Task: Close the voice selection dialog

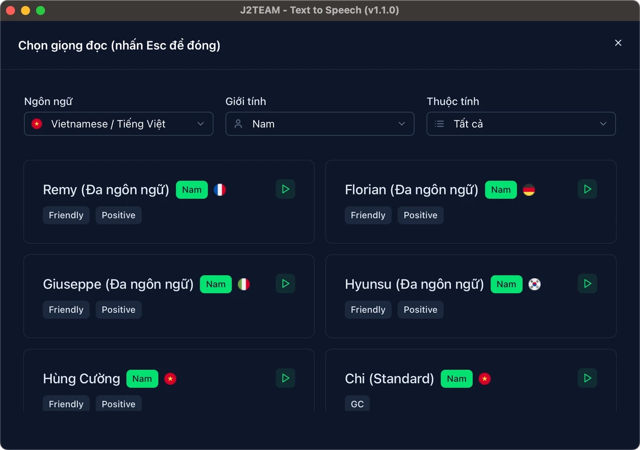Action: click(618, 43)
